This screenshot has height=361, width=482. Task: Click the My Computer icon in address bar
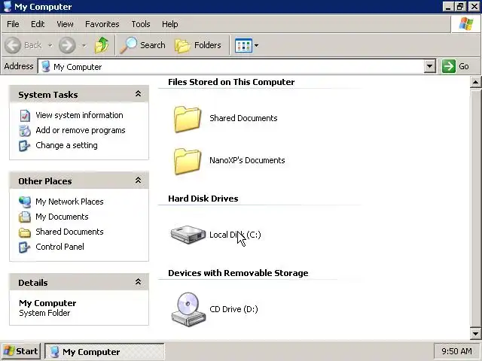45,66
